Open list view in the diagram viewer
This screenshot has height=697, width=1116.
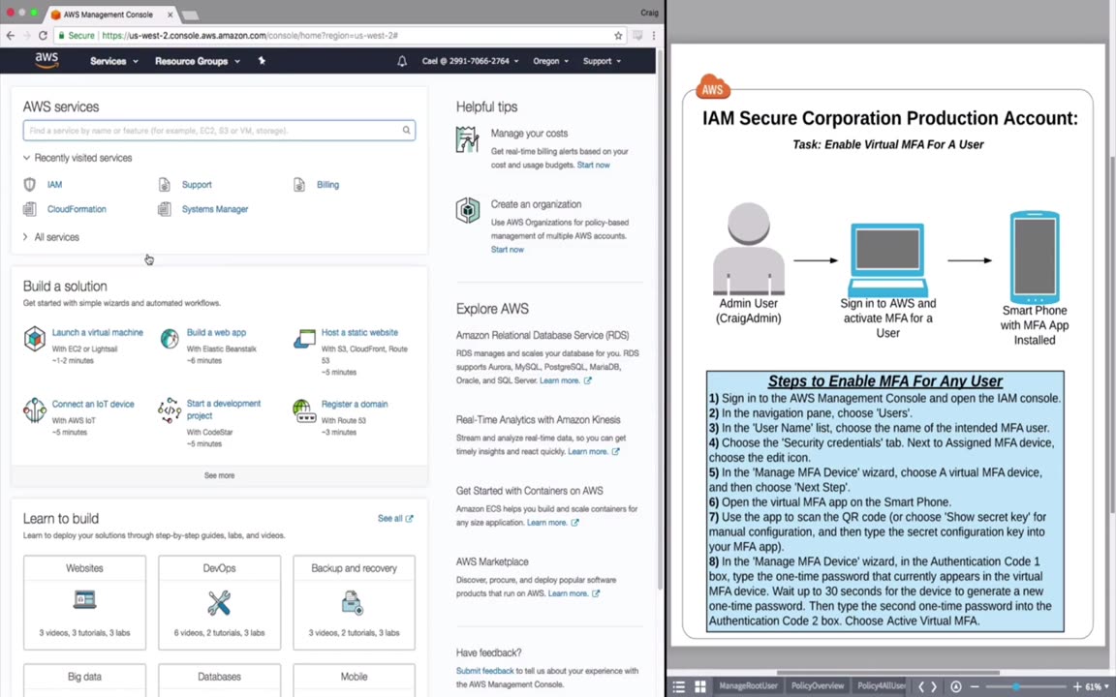pos(678,686)
